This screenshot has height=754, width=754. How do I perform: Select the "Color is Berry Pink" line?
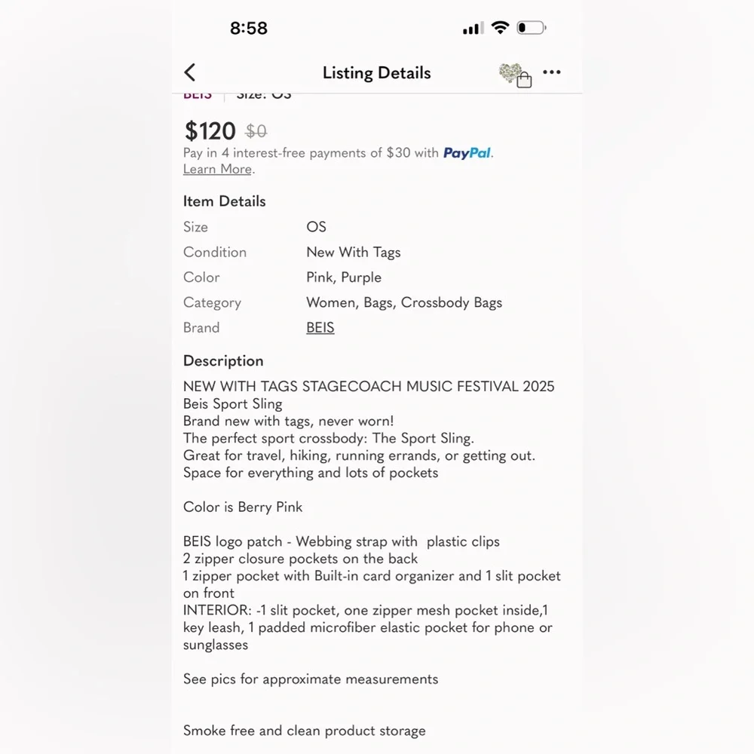tap(243, 507)
